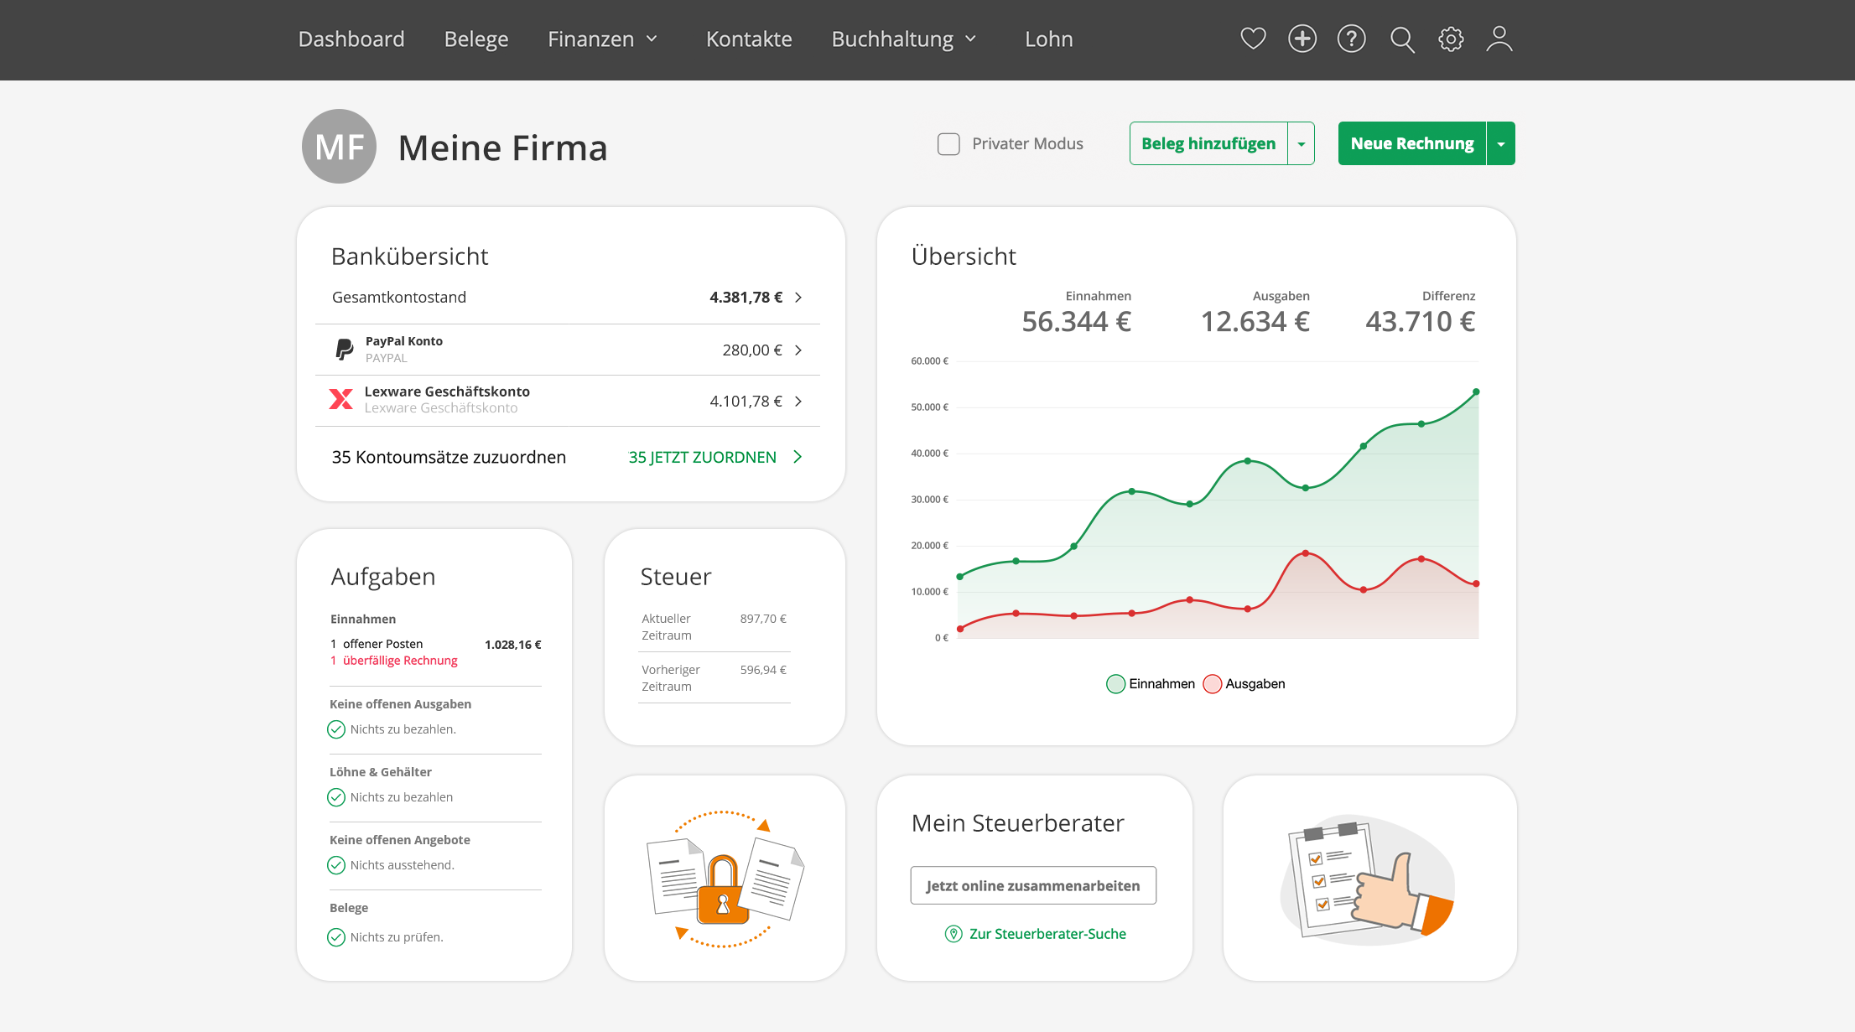Open the help question mark icon
The width and height of the screenshot is (1855, 1032).
tap(1351, 39)
